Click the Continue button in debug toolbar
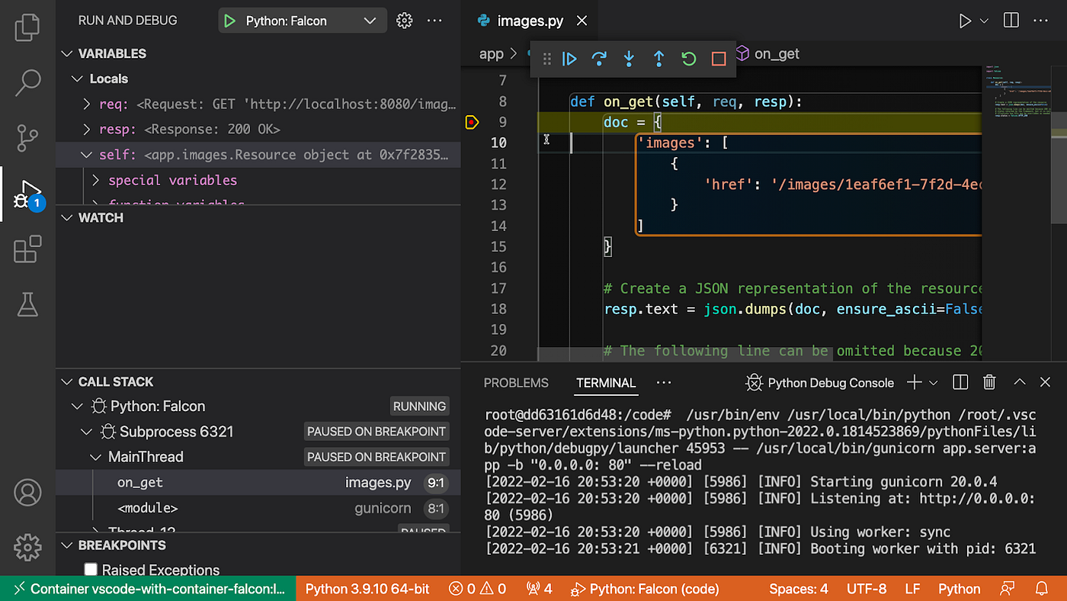The height and width of the screenshot is (601, 1067). 569,59
